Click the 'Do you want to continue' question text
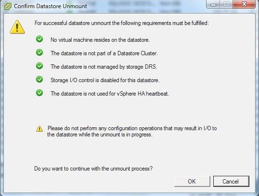The height and width of the screenshot is (196, 259). coord(93,169)
